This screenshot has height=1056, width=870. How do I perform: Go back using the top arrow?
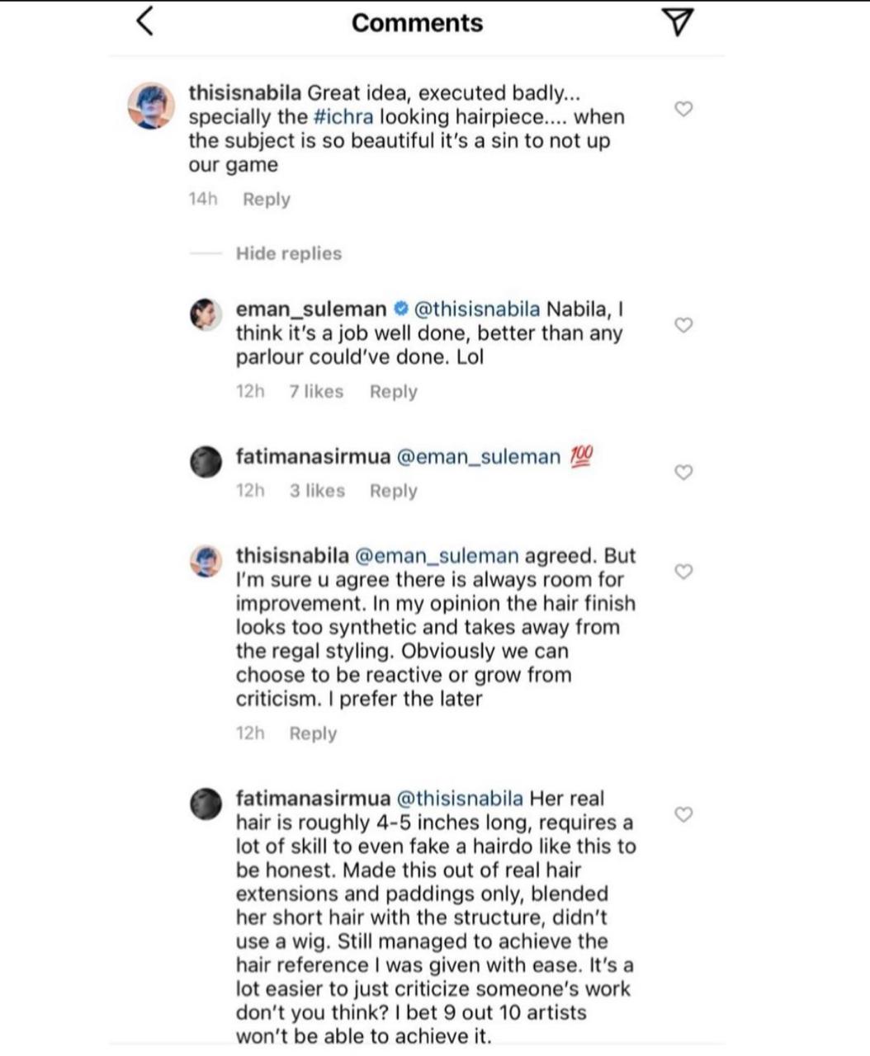(145, 21)
